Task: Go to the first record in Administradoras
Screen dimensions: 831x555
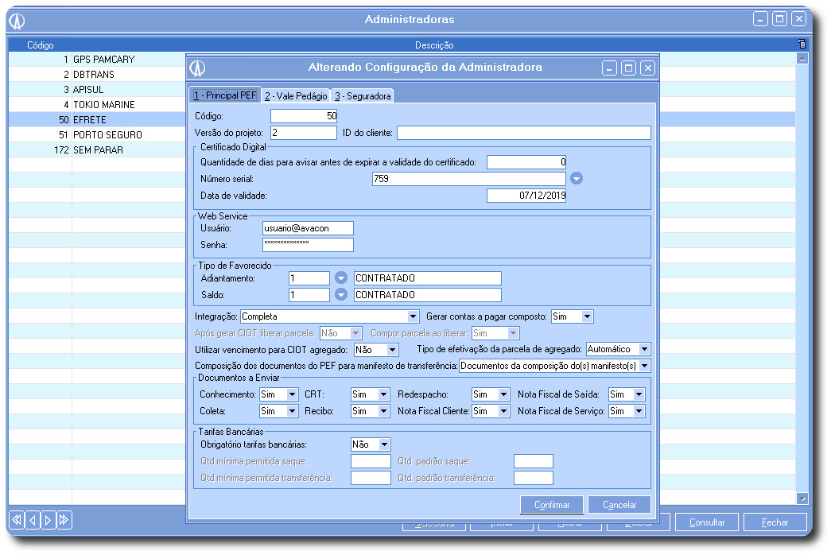Action: [x=17, y=520]
